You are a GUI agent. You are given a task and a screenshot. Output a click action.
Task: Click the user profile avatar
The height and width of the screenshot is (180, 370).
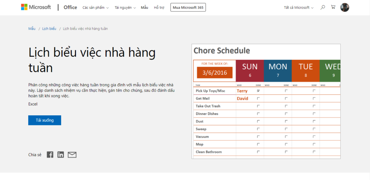(x=345, y=7)
